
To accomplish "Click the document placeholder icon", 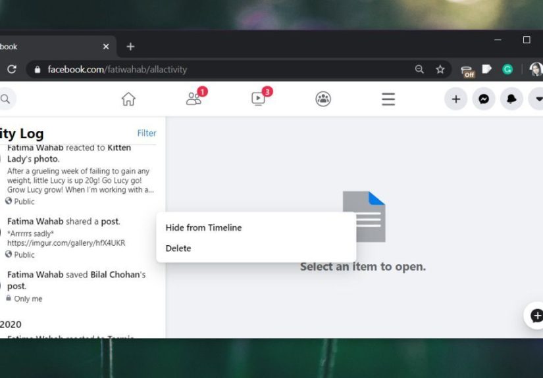I will click(364, 216).
